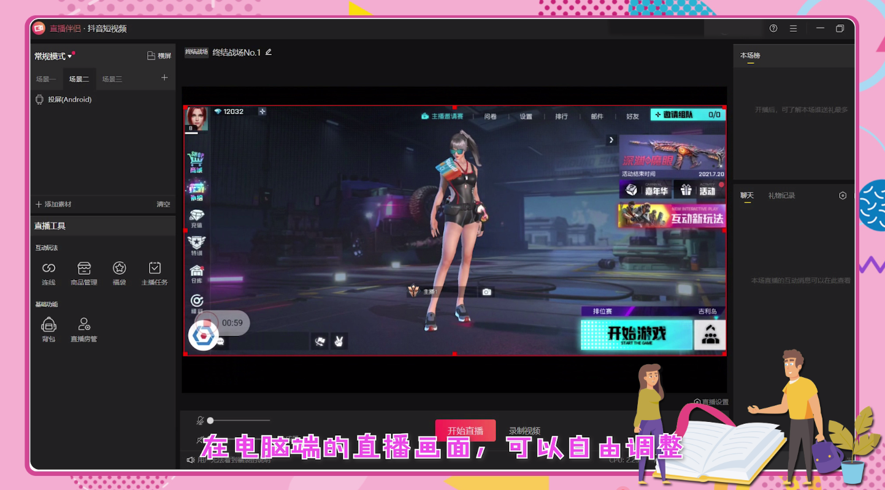This screenshot has height=490, width=885.
Task: Click the 终结战场No.1 stream title
Action: pyautogui.click(x=237, y=53)
